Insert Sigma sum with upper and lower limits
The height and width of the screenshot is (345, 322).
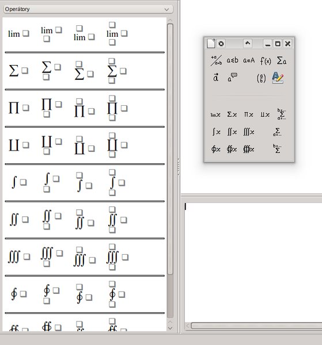[117, 71]
